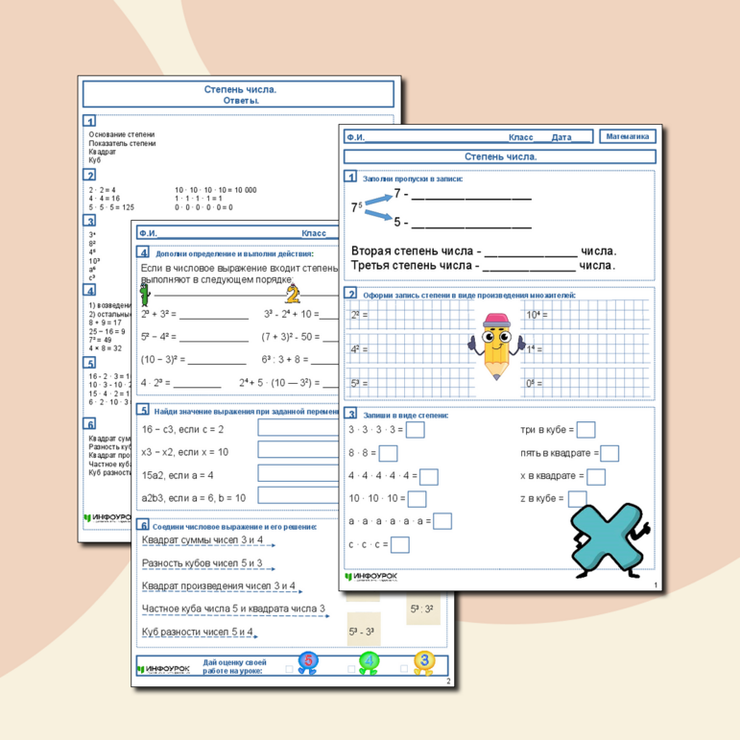Click the answer field for "16 − c3, если c = 2"
740x740 pixels.
[298, 427]
